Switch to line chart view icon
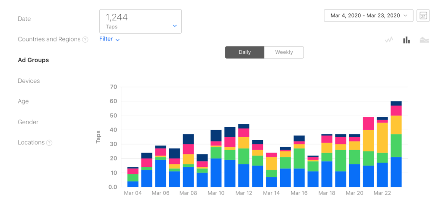Viewport: 442px width, 207px height. click(x=389, y=40)
